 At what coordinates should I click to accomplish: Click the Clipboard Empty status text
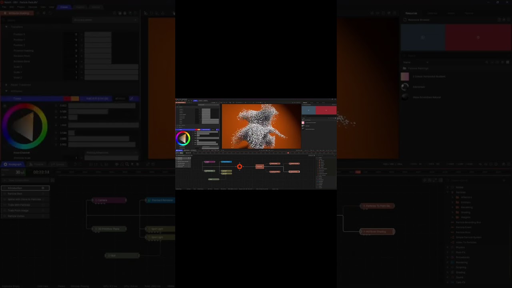11,286
